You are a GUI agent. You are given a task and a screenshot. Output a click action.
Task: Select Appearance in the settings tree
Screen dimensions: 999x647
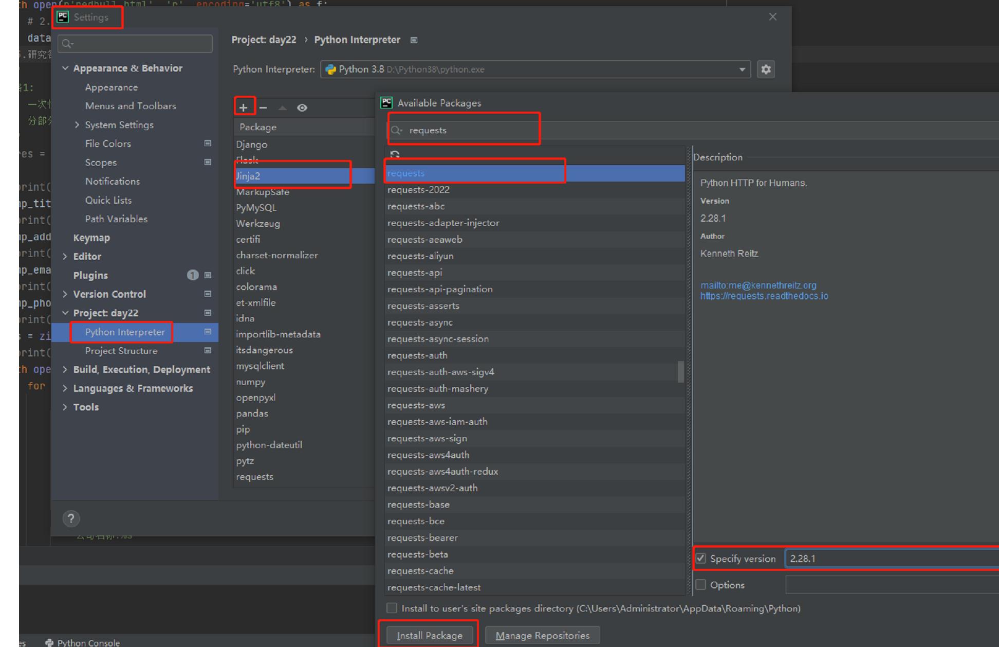[112, 87]
